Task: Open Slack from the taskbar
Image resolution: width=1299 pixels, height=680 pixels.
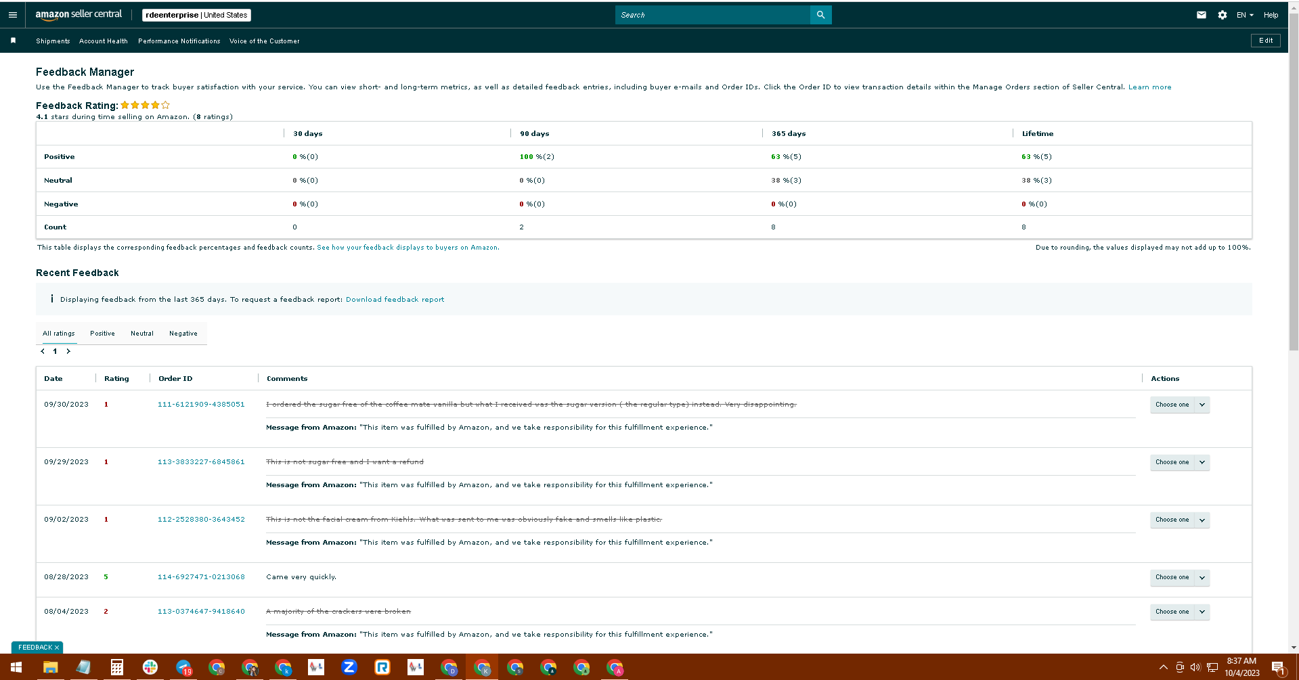Action: (150, 667)
